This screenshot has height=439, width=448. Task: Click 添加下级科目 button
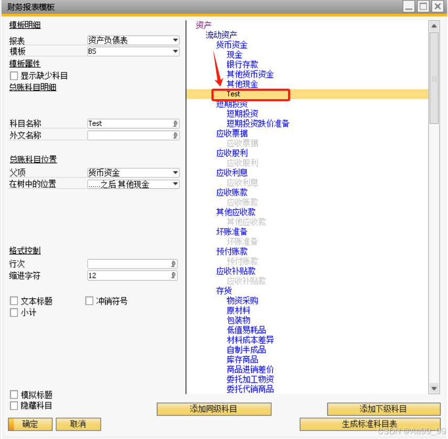pos(383,409)
